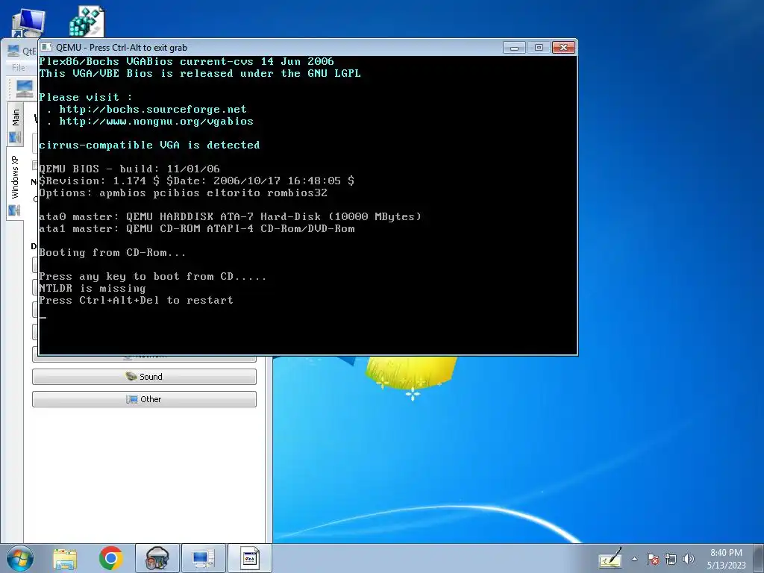The width and height of the screenshot is (764, 573).
Task: Open the computer shortcut desktop icon
Action: coord(28,23)
